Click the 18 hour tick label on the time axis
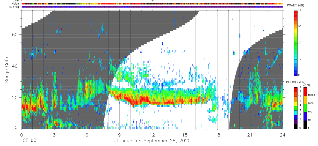Viewport: 318px width, 146px height. 218,135
